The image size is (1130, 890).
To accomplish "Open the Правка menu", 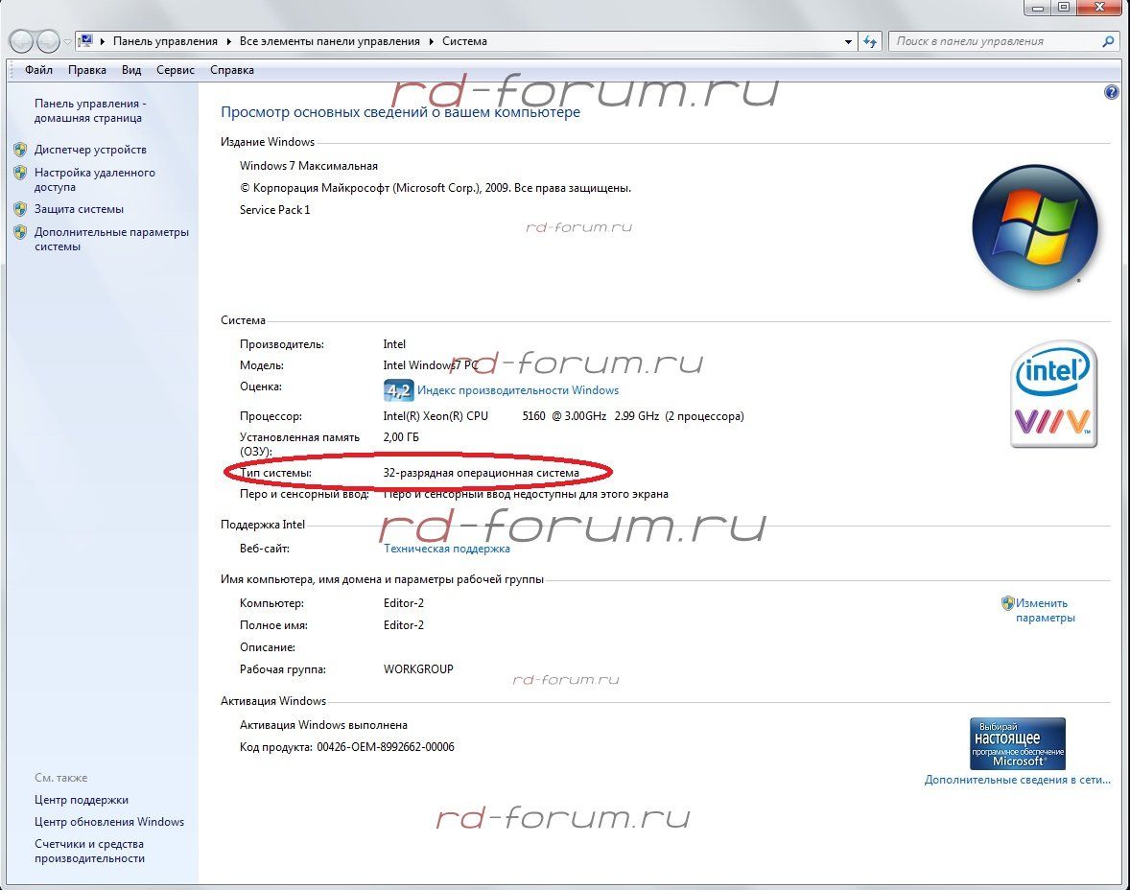I will click(x=87, y=70).
